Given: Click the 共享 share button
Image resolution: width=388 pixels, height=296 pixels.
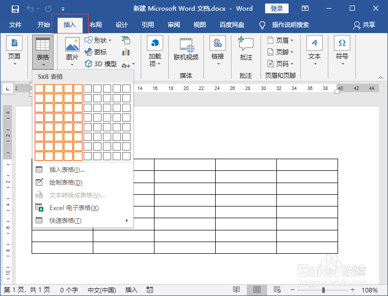Looking at the screenshot, I should 364,25.
